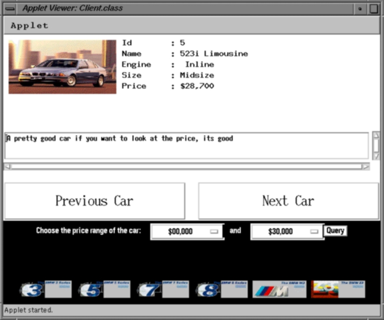Open the BMW 8 Series banner
The image size is (384, 320).
pos(222,289)
